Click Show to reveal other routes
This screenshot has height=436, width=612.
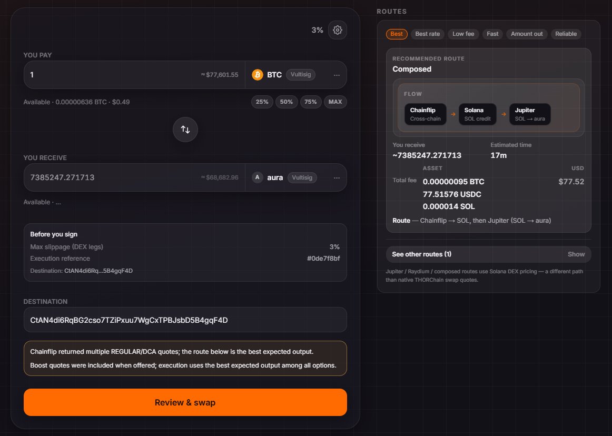[576, 254]
